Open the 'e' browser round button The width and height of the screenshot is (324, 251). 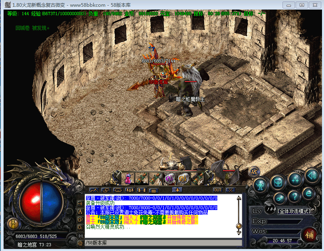(308, 193)
